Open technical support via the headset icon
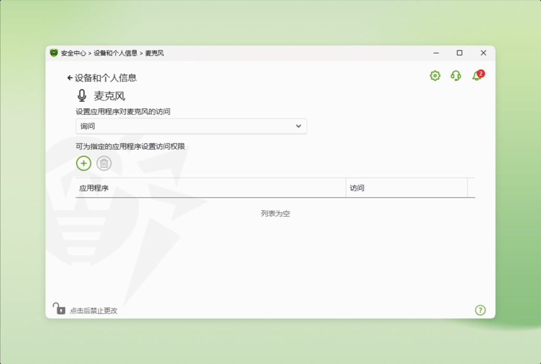The width and height of the screenshot is (541, 364). 456,76
